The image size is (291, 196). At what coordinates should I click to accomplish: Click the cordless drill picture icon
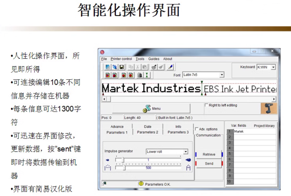(x=269, y=108)
